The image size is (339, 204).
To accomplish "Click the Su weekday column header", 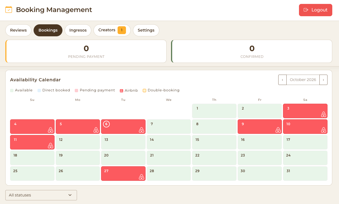I will tap(32, 100).
